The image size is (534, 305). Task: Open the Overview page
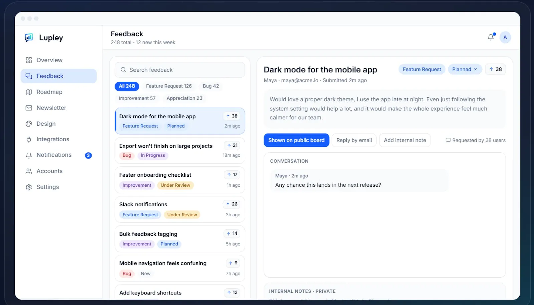[x=59, y=60]
